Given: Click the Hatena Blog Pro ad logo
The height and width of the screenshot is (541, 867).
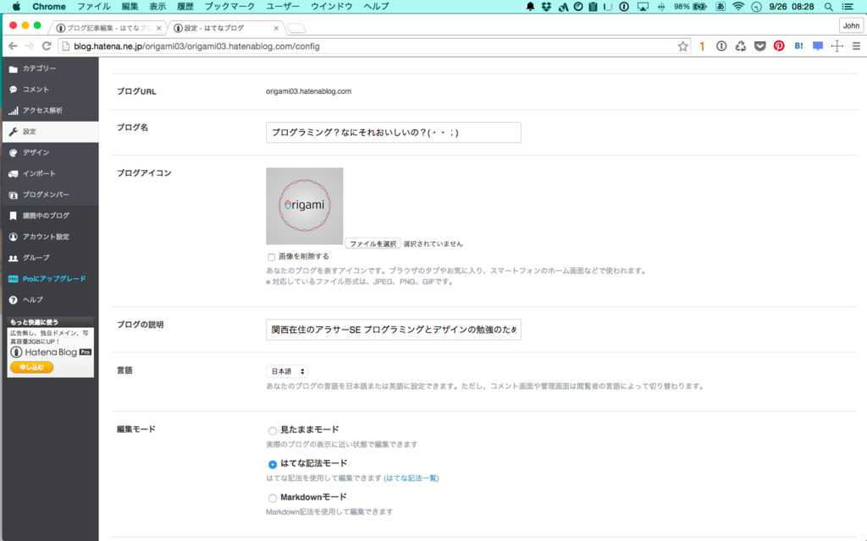Looking at the screenshot, I should 51,352.
